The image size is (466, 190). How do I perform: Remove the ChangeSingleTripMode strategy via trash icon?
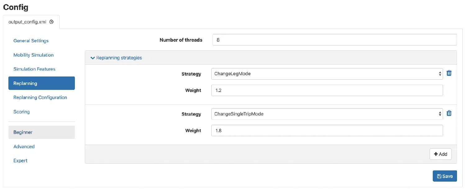[449, 113]
